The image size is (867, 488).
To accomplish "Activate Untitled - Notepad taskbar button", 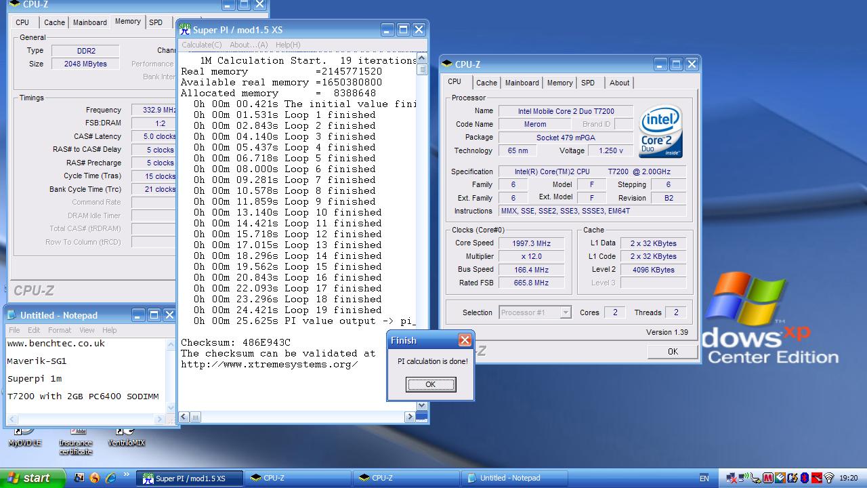I will [515, 478].
